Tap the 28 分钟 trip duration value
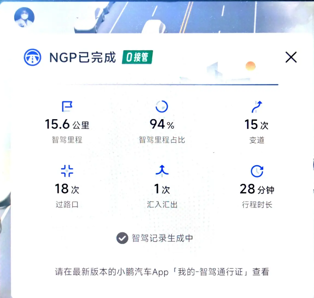The image size is (314, 298). pyautogui.click(x=257, y=189)
